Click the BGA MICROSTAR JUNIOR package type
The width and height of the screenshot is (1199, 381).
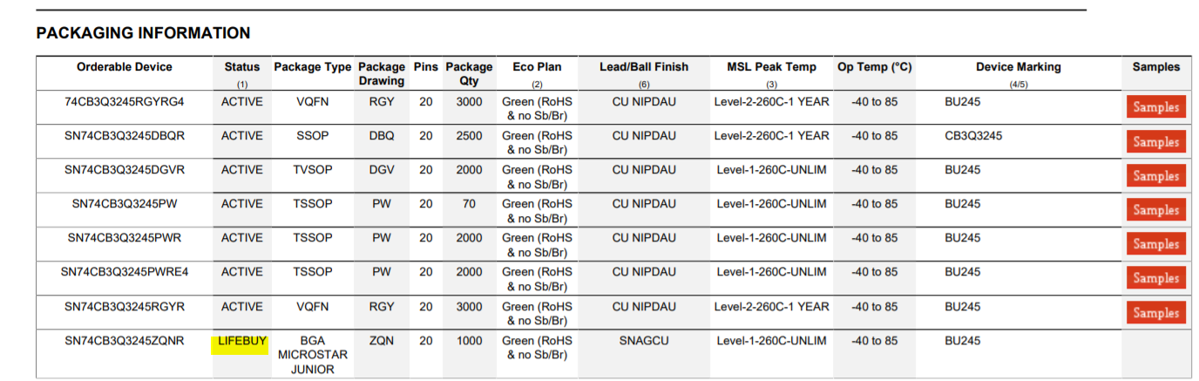click(312, 355)
